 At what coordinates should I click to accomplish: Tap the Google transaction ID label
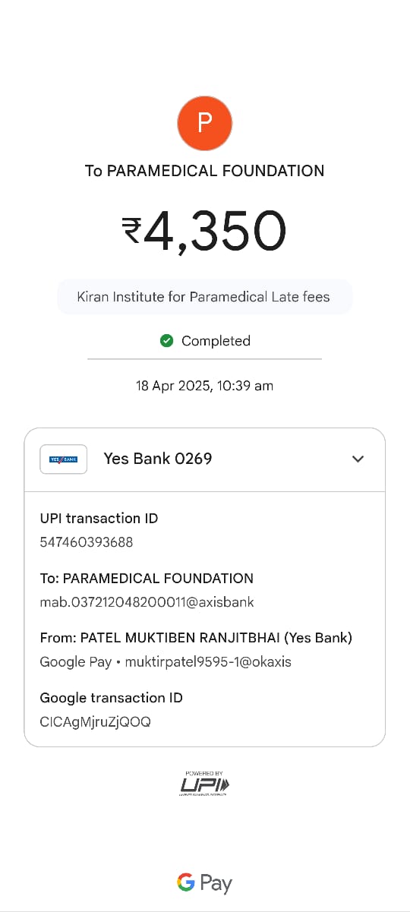click(x=111, y=698)
